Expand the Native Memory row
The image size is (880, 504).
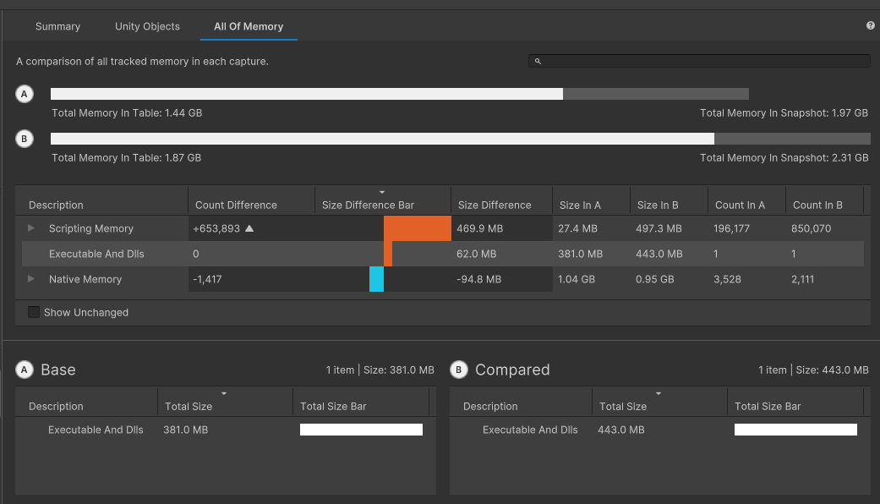[x=30, y=279]
